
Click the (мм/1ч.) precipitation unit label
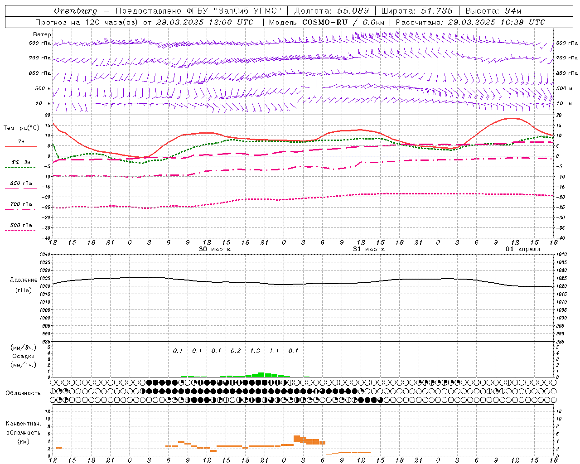23,365
